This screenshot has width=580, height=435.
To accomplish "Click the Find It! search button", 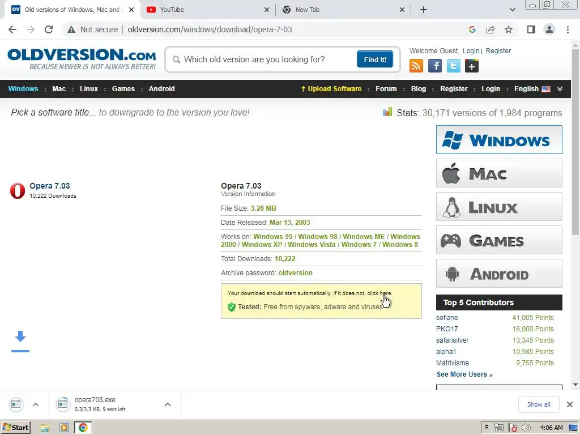I will [375, 59].
